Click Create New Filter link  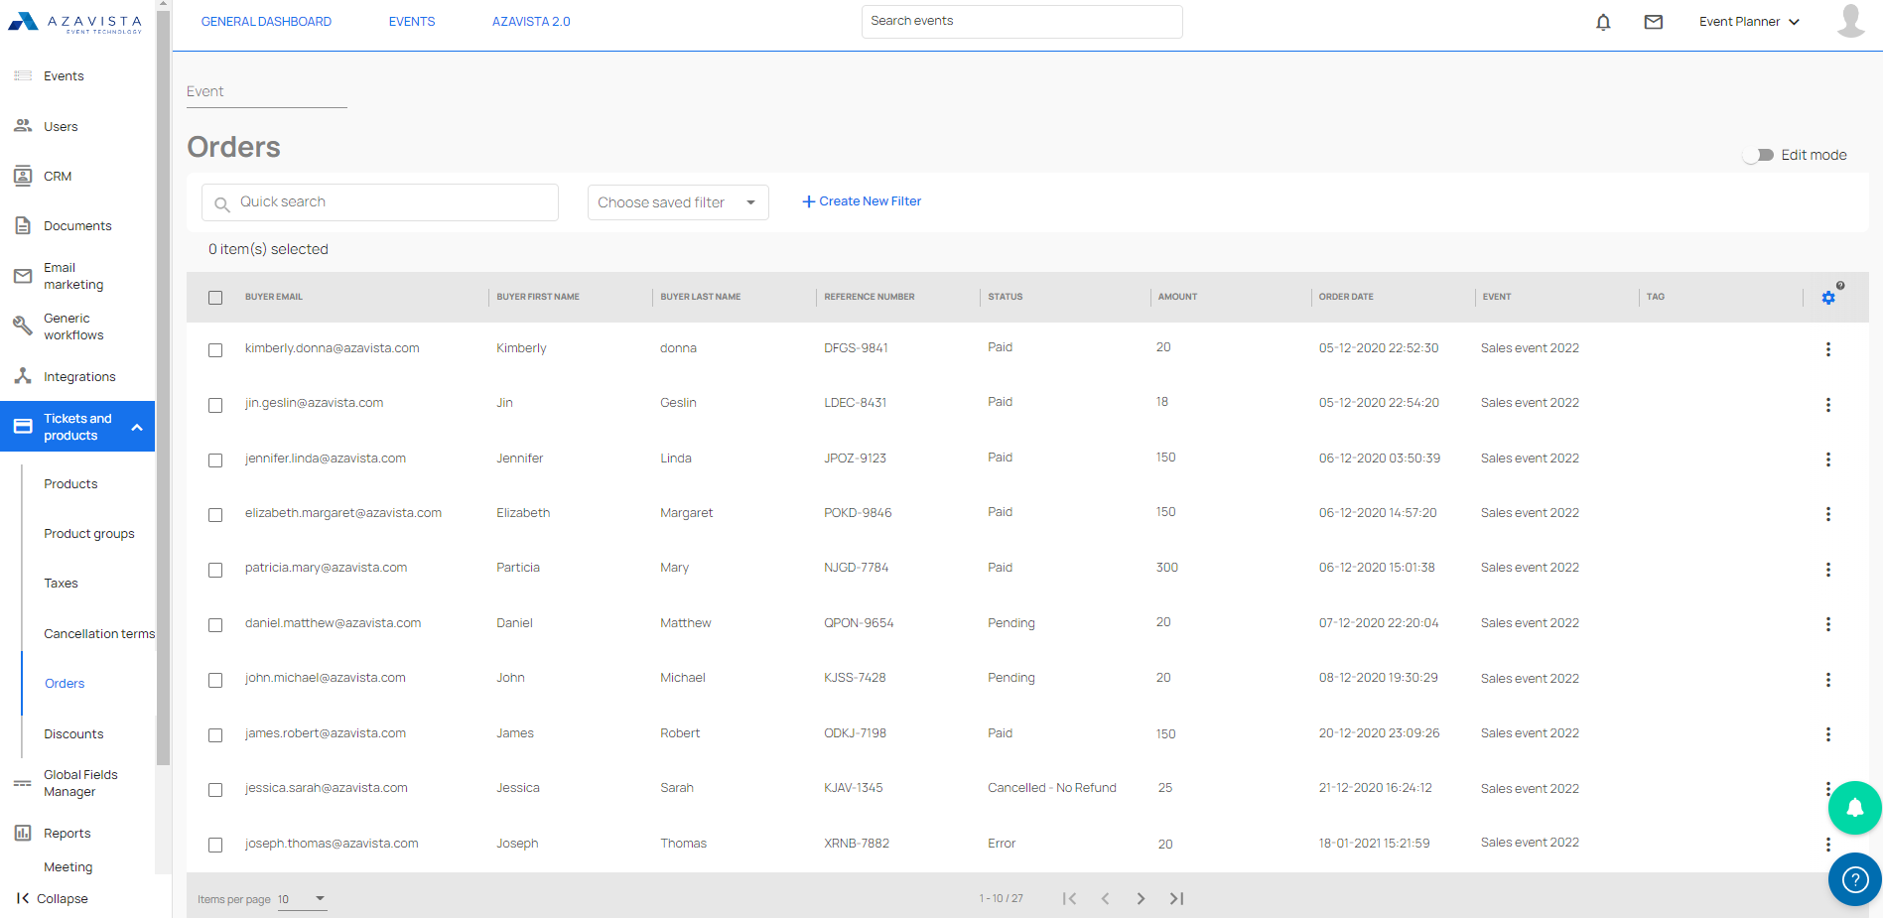862,201
